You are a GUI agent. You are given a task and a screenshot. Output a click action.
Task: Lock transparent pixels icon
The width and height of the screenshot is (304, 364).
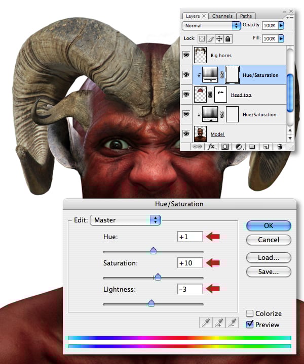202,39
